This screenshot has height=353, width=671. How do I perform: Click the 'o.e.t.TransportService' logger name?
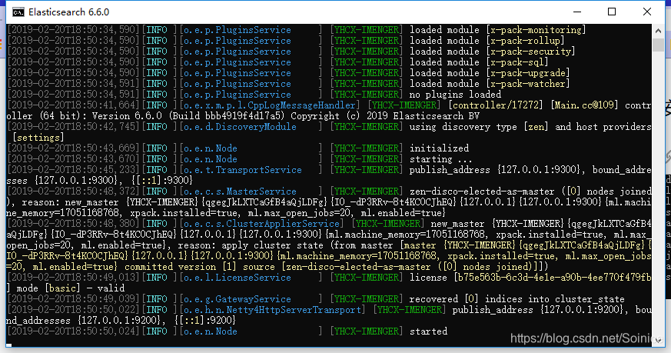click(x=243, y=170)
